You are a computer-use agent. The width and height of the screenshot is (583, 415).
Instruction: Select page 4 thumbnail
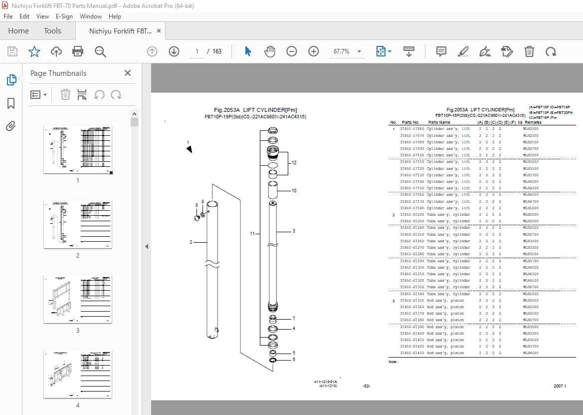click(x=78, y=374)
